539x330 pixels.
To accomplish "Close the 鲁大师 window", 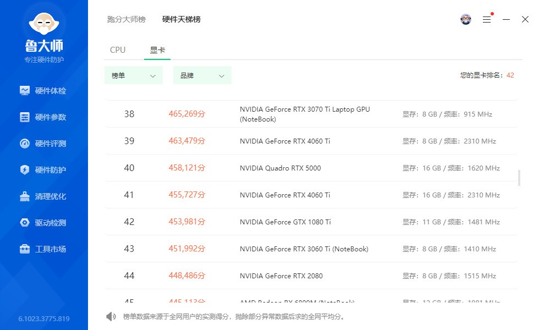I will pos(525,19).
